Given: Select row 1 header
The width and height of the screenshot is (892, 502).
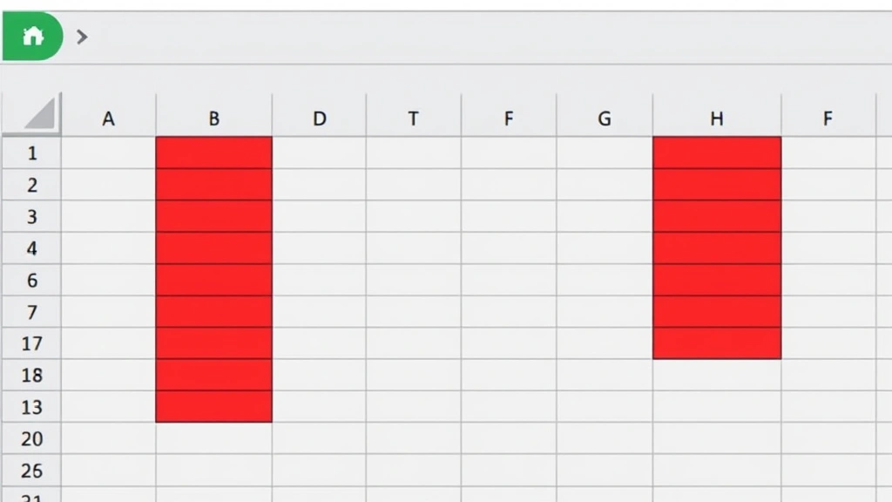Looking at the screenshot, I should click(x=31, y=153).
